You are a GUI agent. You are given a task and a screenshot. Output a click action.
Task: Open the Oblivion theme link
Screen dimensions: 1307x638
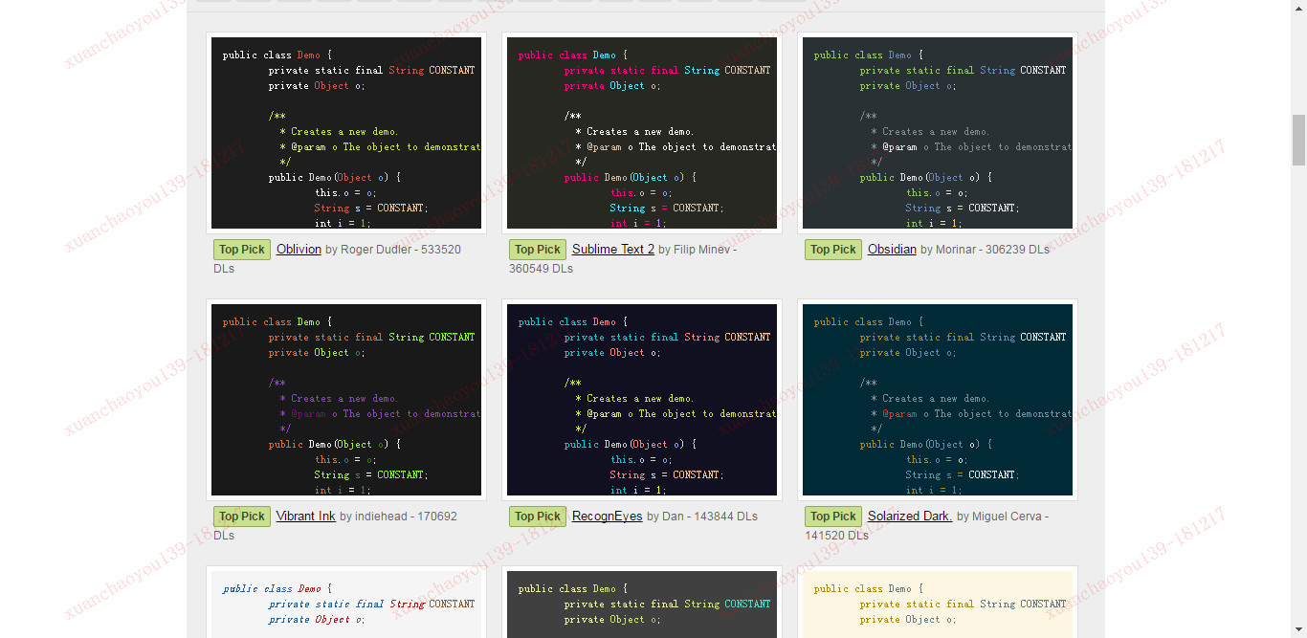[x=299, y=250]
